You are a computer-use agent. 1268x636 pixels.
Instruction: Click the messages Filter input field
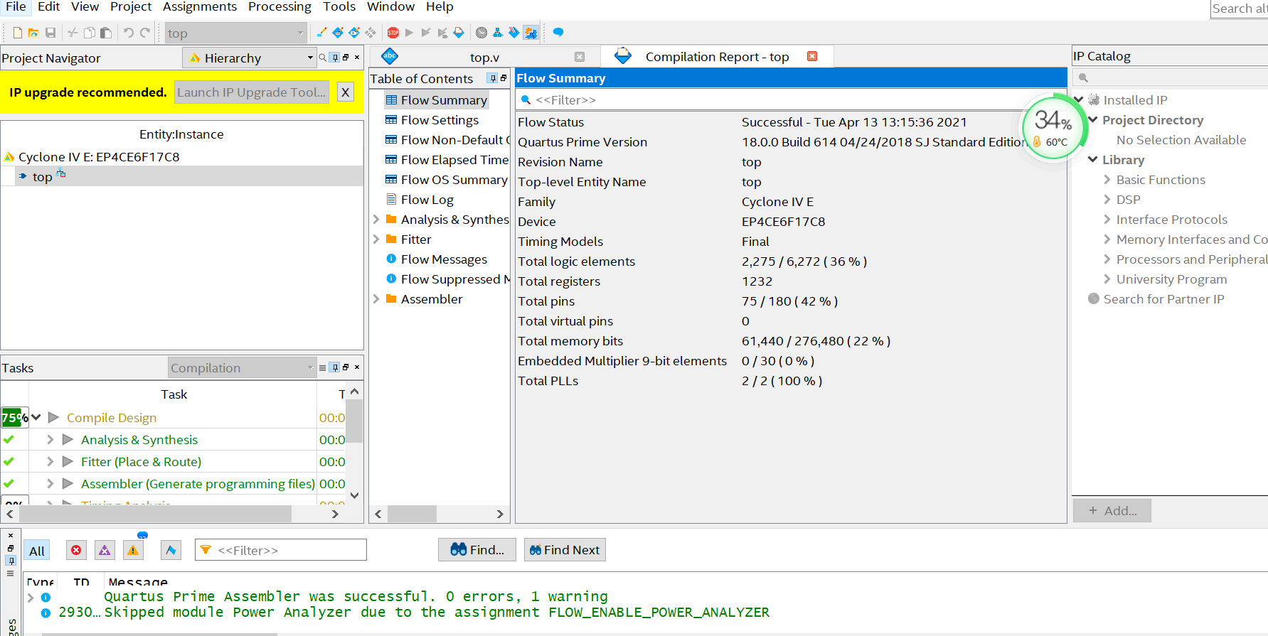coord(281,550)
